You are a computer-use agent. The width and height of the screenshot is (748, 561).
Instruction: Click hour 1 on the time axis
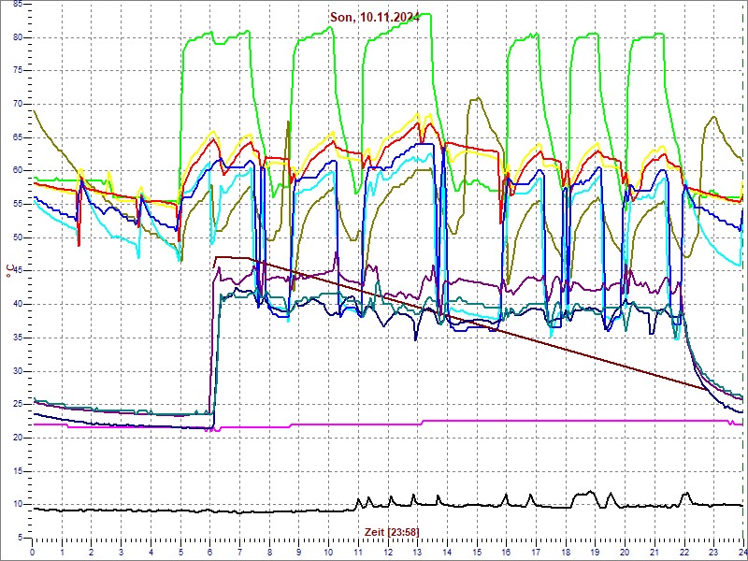pos(62,551)
